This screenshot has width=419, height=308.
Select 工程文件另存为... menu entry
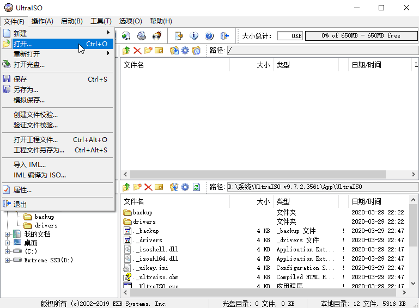coord(58,150)
